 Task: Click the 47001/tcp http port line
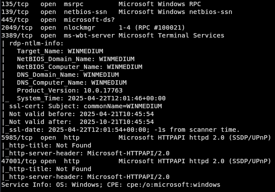[136, 161]
